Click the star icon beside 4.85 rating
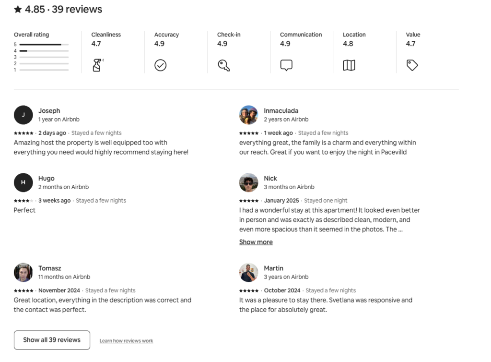The image size is (491, 362). pos(18,10)
